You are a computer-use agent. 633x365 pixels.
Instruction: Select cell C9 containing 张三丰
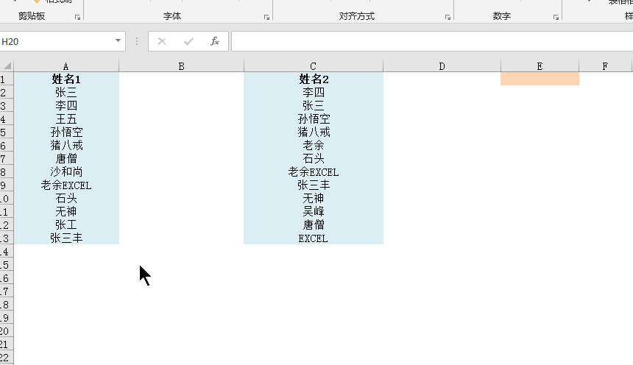coord(314,185)
